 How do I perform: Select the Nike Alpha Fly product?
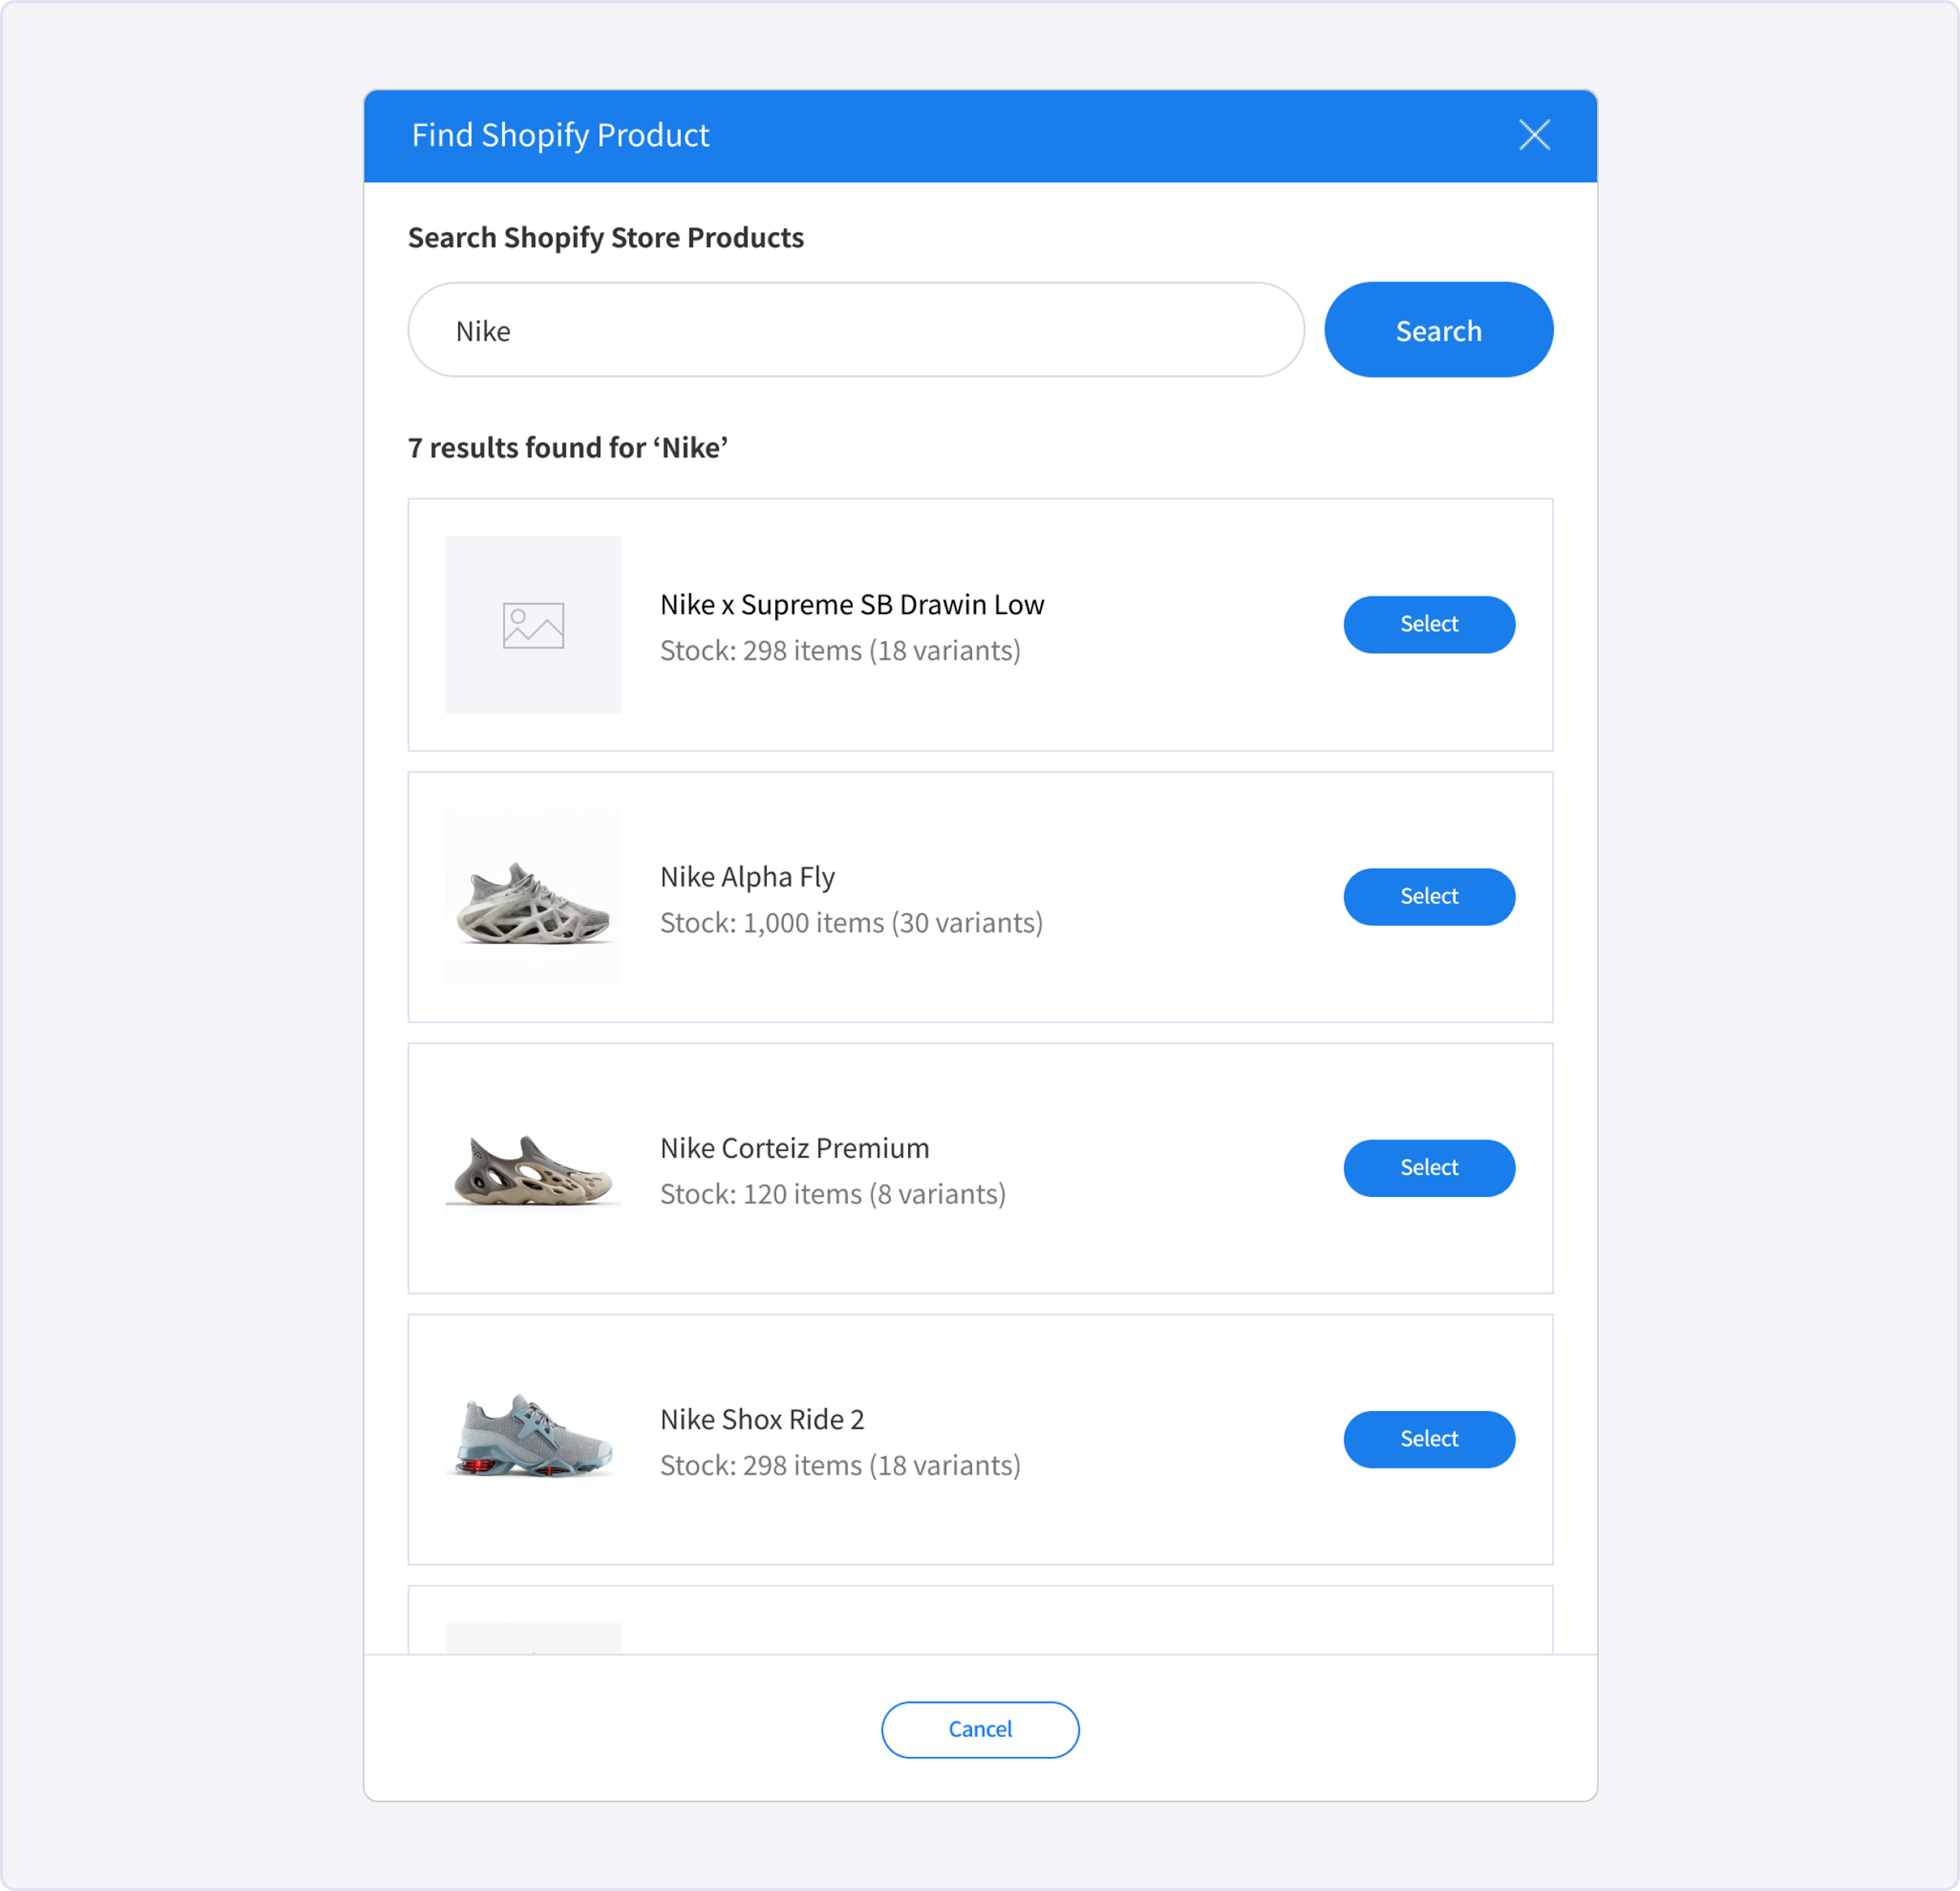pos(1428,896)
